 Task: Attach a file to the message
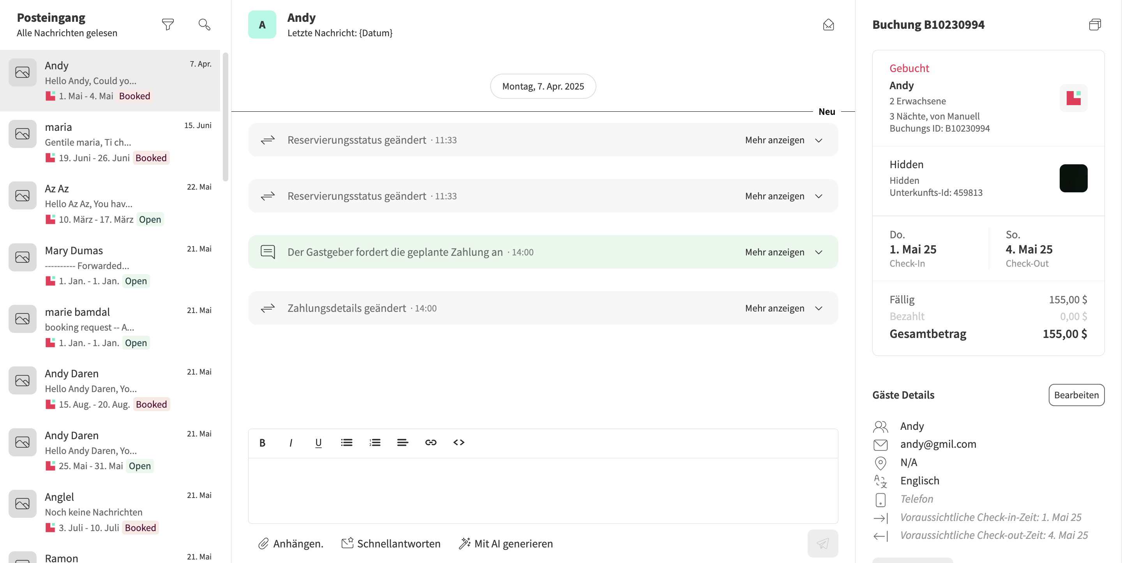[x=290, y=544]
